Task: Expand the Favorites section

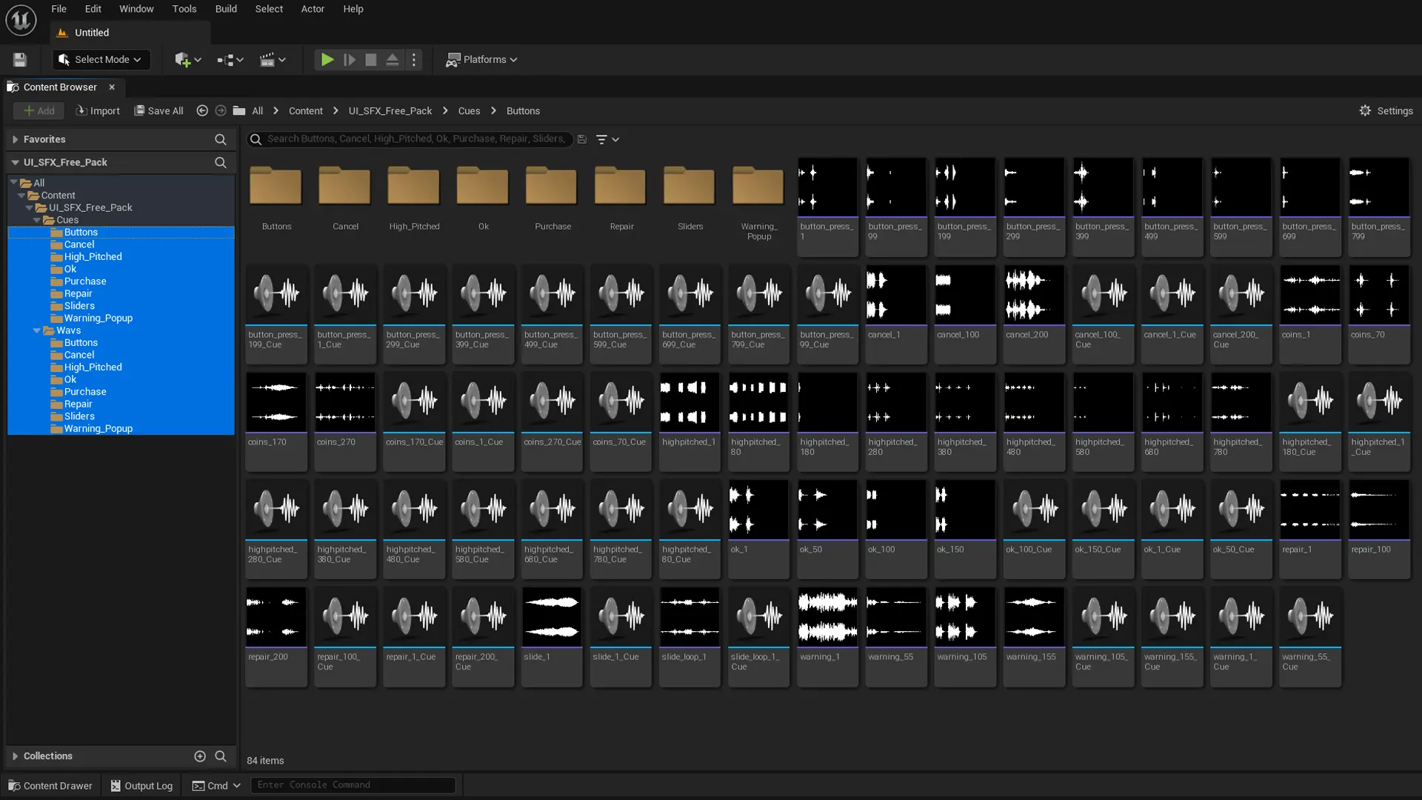Action: (15, 139)
